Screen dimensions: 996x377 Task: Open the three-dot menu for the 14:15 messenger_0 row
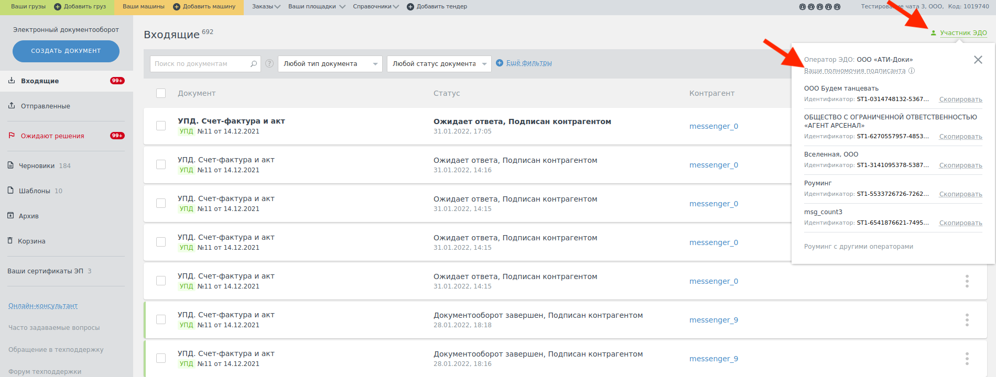tap(967, 281)
